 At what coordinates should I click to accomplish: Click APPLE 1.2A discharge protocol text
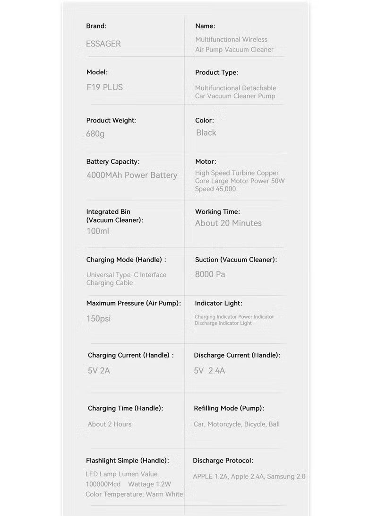pyautogui.click(x=211, y=476)
